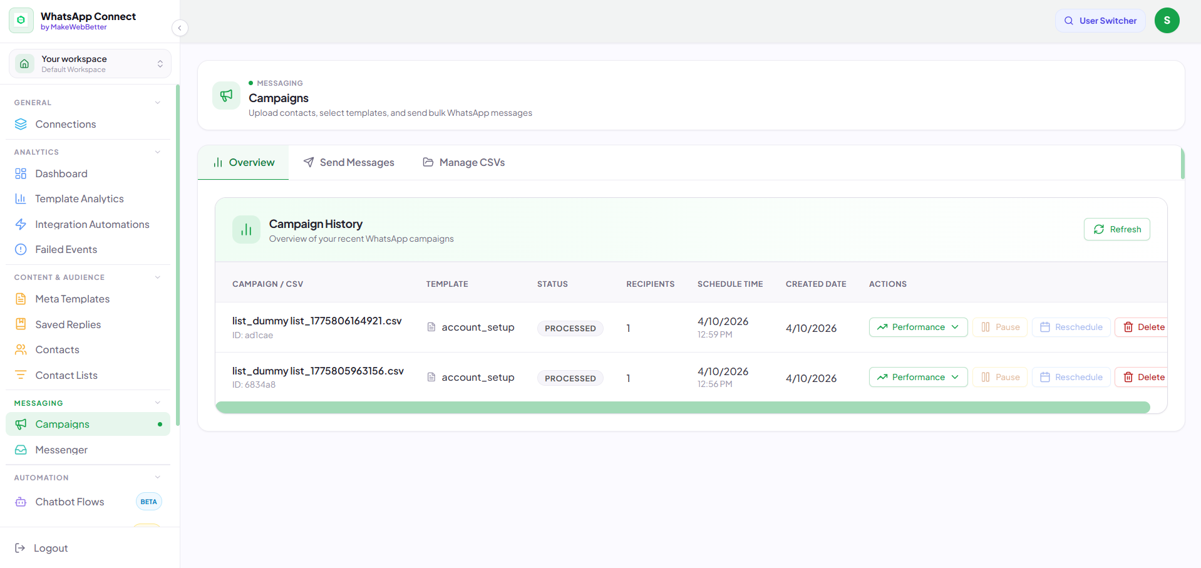1201x568 pixels.
Task: Open the User Switcher
Action: click(1100, 21)
